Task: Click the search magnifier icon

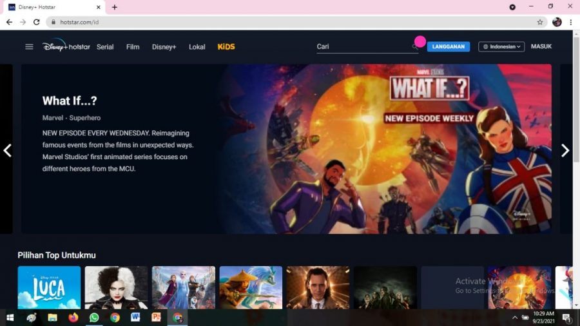Action: [415, 46]
